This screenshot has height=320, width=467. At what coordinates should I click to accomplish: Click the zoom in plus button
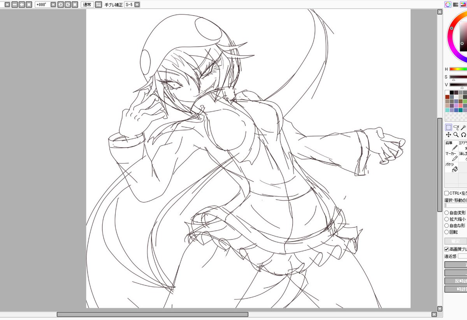[21, 5]
